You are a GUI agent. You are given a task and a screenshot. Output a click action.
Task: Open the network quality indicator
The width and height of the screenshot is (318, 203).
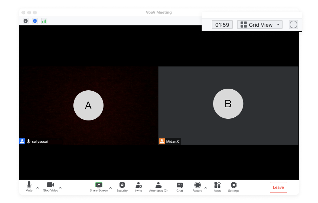point(44,21)
